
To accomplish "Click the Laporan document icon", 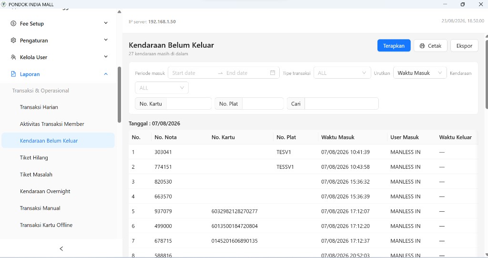I will (x=13, y=74).
